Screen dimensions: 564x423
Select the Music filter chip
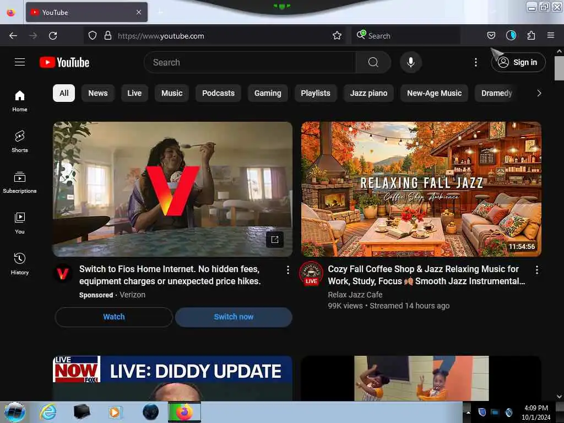[172, 93]
